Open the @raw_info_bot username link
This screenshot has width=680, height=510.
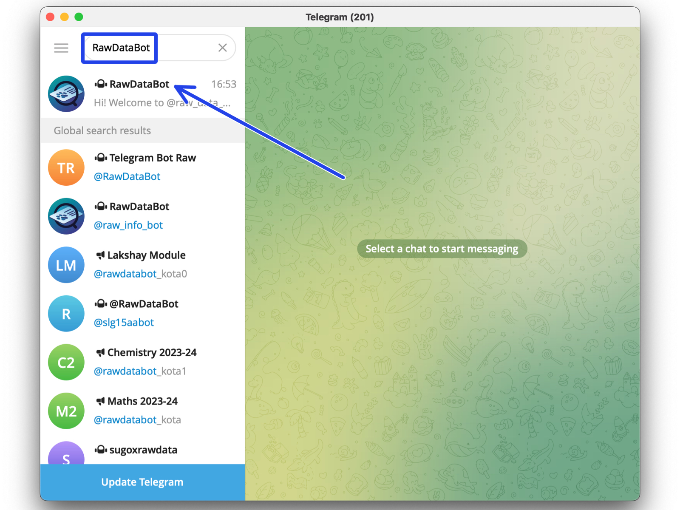[128, 225]
